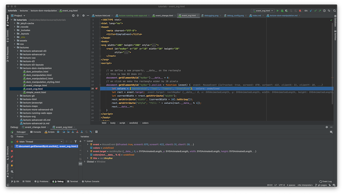Collapse the lectures folder
The width and height of the screenshot is (343, 194).
pos(15,48)
